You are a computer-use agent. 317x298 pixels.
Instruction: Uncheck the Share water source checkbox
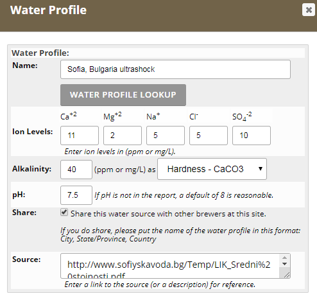[64, 213]
